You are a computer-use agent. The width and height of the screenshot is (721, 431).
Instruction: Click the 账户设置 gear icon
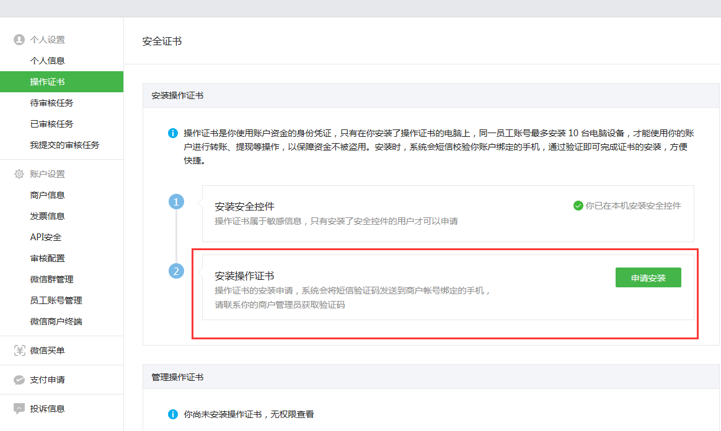[x=19, y=174]
